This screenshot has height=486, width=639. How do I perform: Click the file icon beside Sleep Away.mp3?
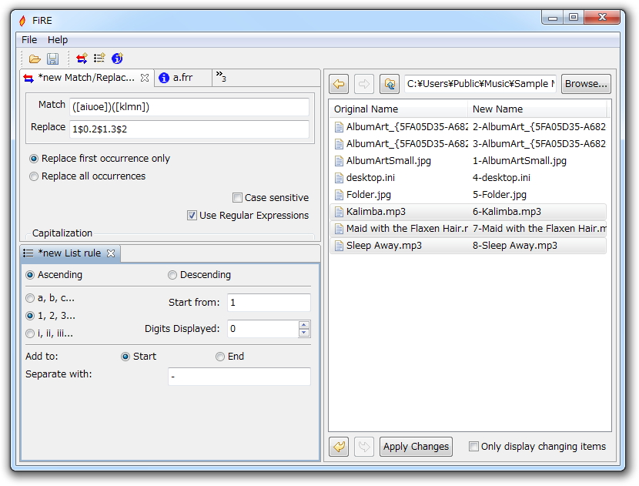tap(339, 246)
